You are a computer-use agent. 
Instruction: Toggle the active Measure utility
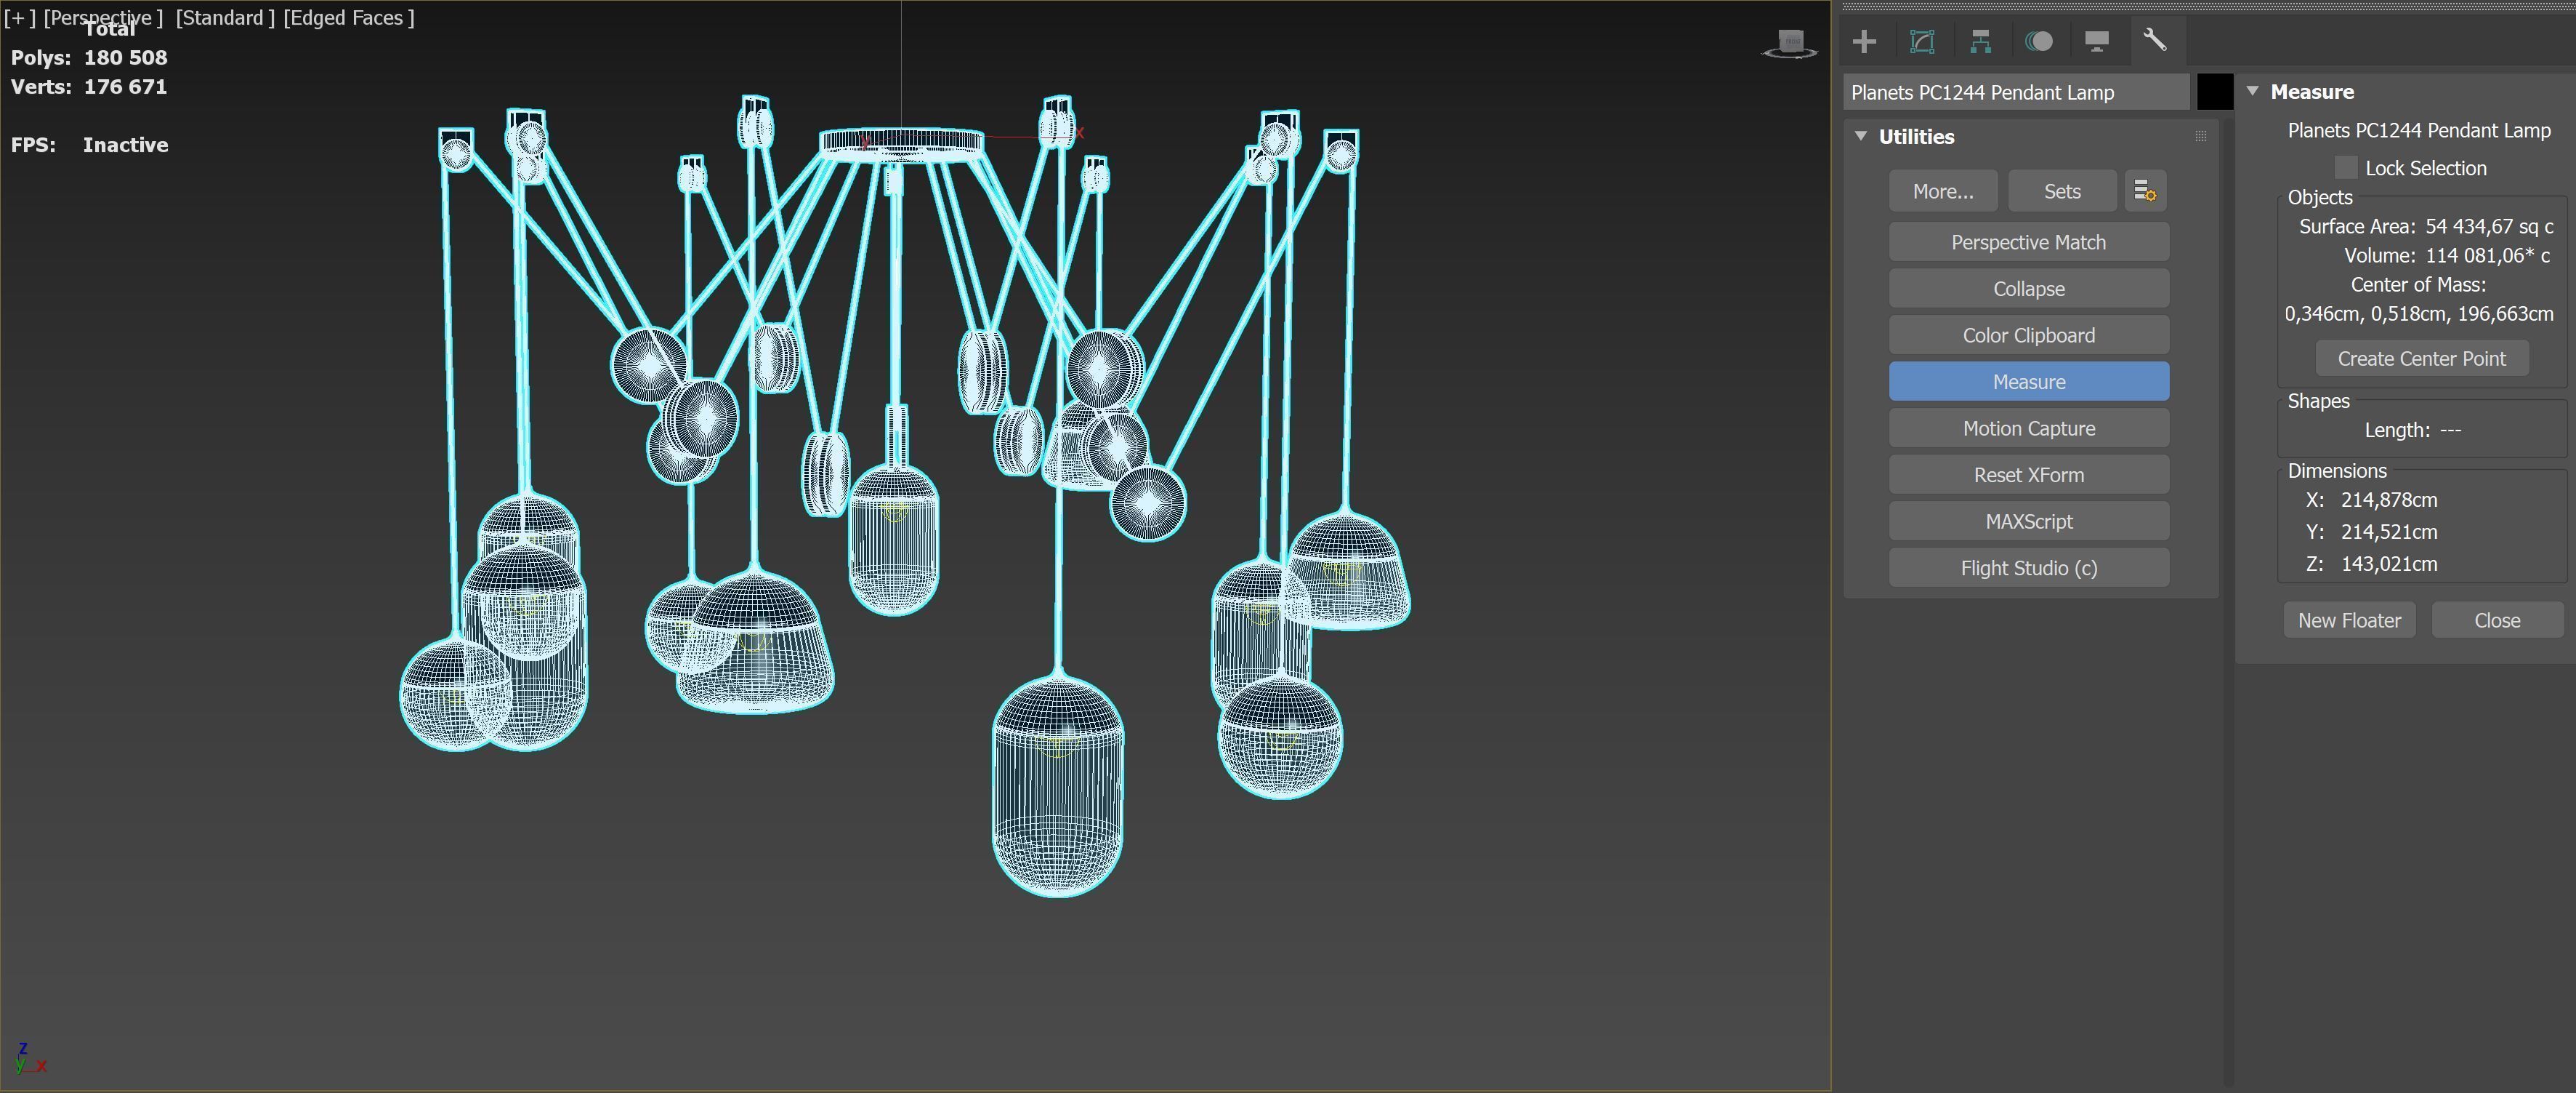pos(2028,381)
